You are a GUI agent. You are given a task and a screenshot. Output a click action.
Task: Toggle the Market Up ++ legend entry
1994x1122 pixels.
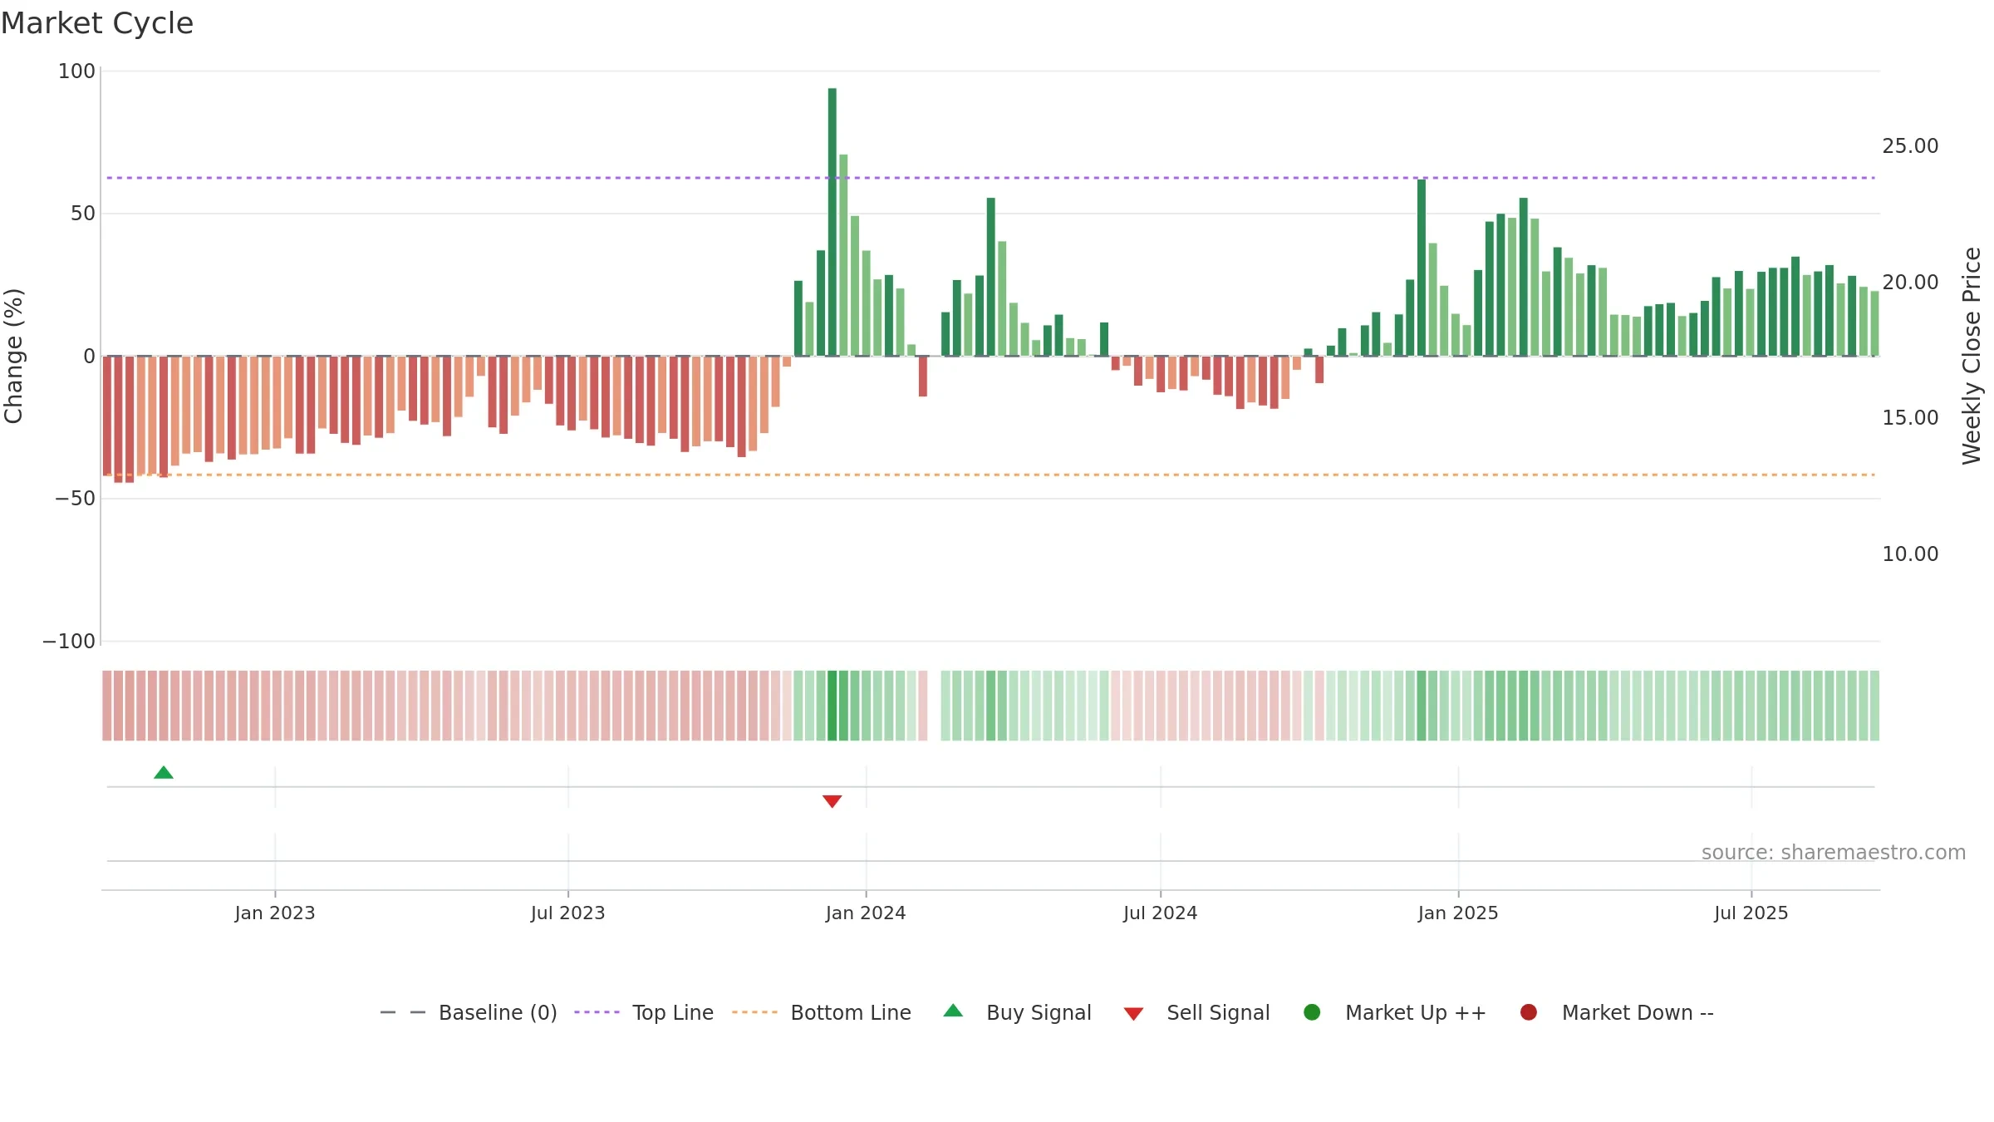coord(1395,1013)
